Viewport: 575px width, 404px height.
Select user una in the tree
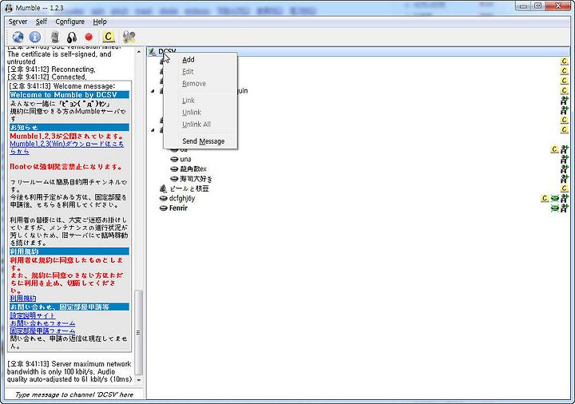point(185,159)
